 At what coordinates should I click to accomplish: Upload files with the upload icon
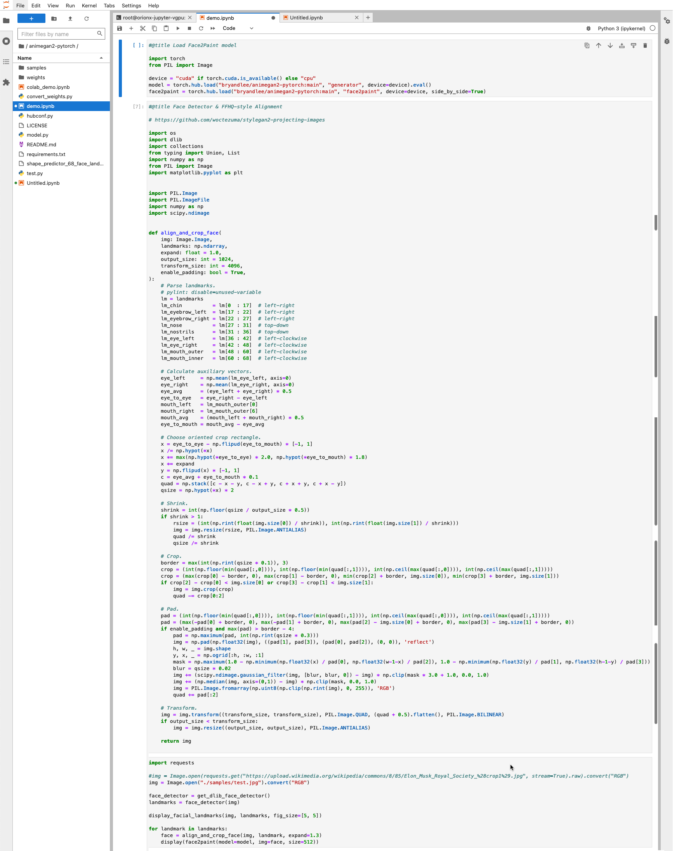tap(70, 19)
